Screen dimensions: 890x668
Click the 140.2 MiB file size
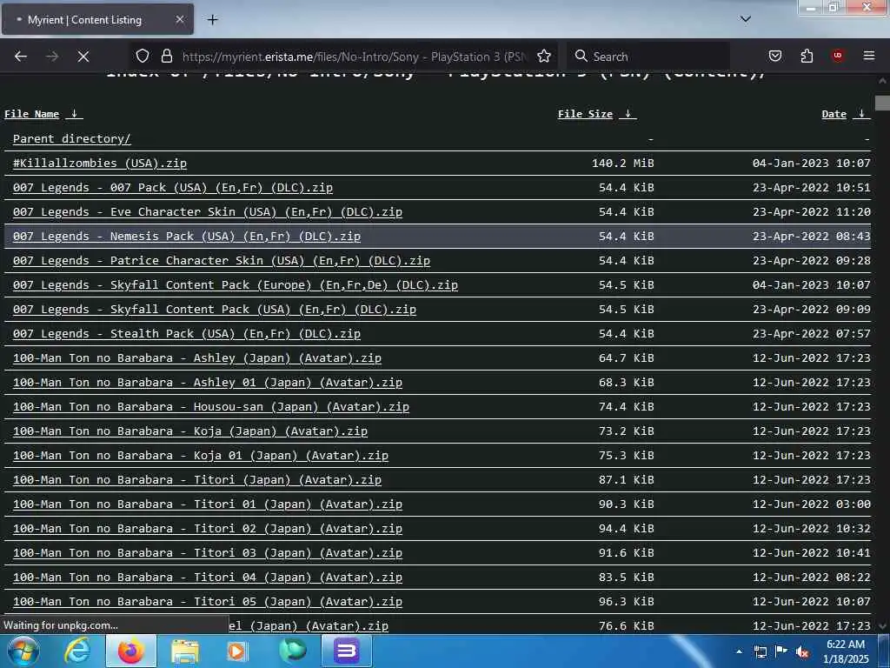pyautogui.click(x=622, y=163)
